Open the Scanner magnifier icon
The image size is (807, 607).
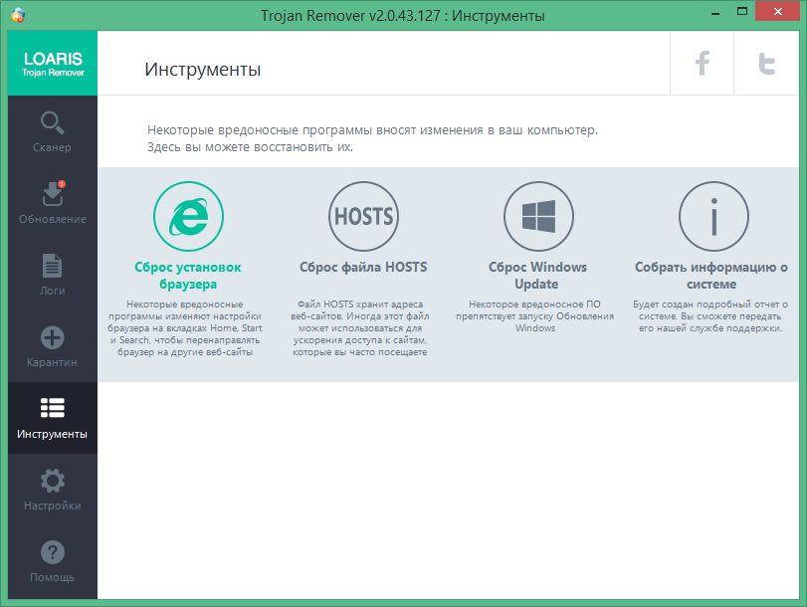pos(52,122)
